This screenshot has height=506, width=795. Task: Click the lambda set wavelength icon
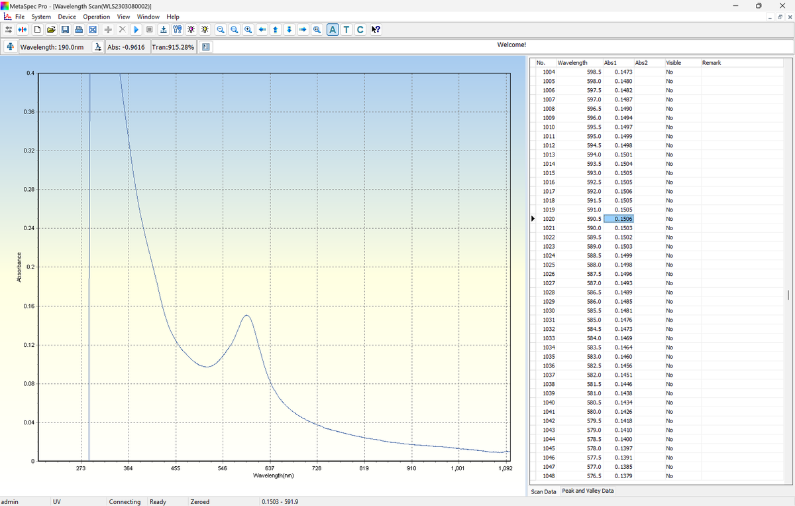(x=98, y=47)
